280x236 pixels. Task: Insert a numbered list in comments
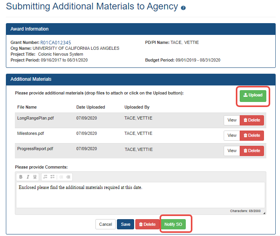[45, 177]
